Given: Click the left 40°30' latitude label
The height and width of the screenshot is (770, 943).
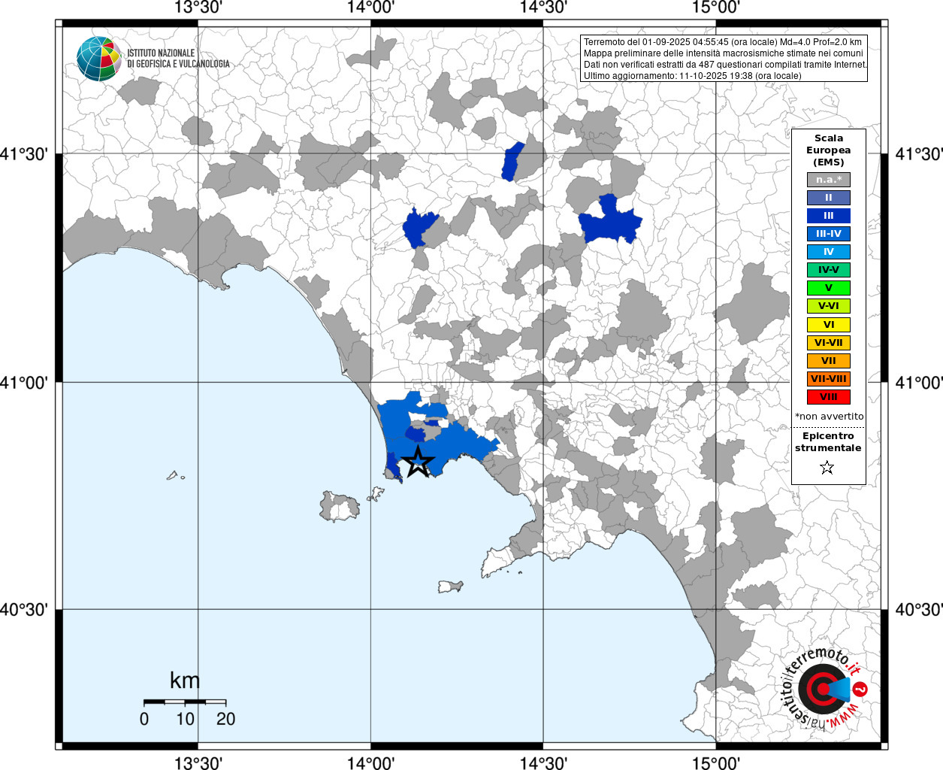Looking at the screenshot, I should click(x=24, y=609).
